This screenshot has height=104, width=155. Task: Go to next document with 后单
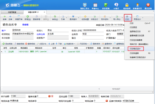click(x=10, y=18)
